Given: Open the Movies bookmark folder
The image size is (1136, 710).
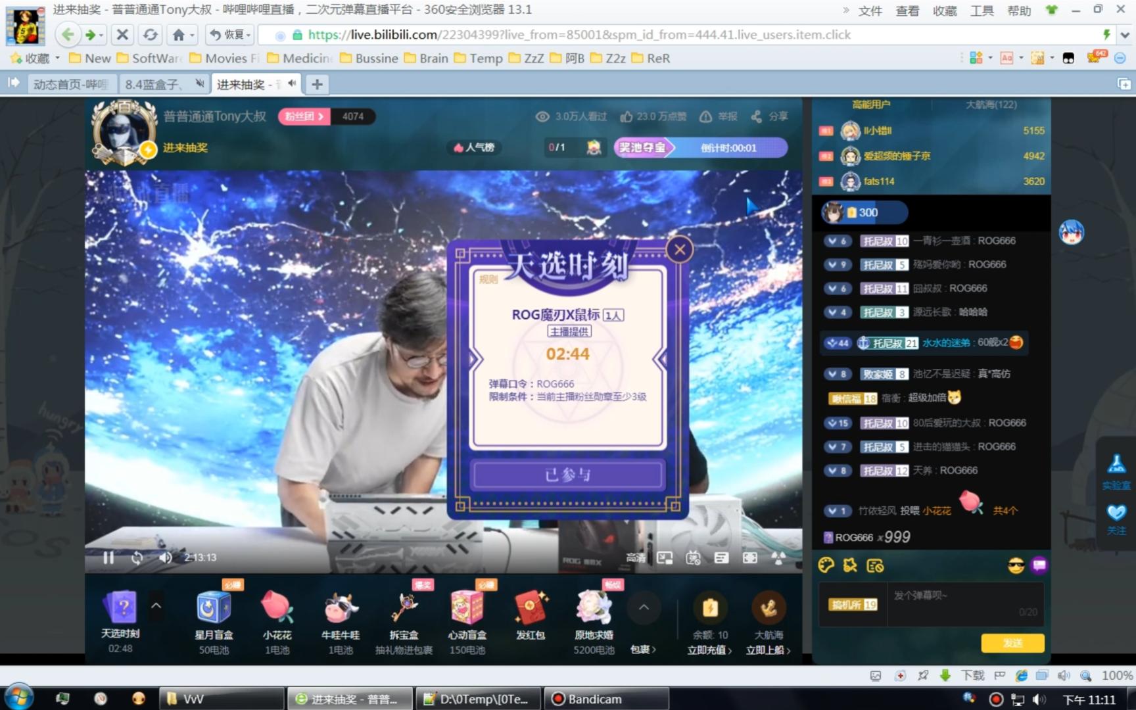Looking at the screenshot, I should tap(225, 59).
